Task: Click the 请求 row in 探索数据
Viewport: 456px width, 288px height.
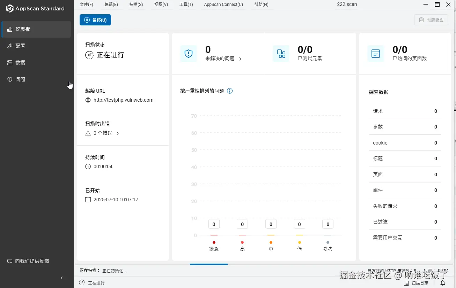Action: click(x=405, y=111)
